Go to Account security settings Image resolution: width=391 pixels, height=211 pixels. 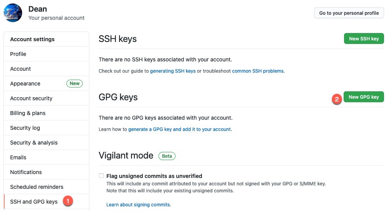tap(46, 98)
